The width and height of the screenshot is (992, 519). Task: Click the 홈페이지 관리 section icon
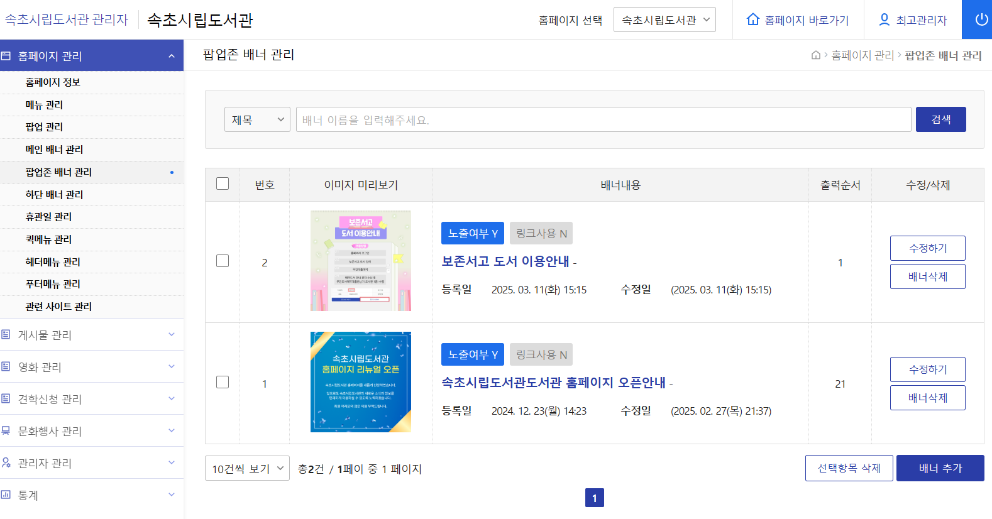(6, 56)
